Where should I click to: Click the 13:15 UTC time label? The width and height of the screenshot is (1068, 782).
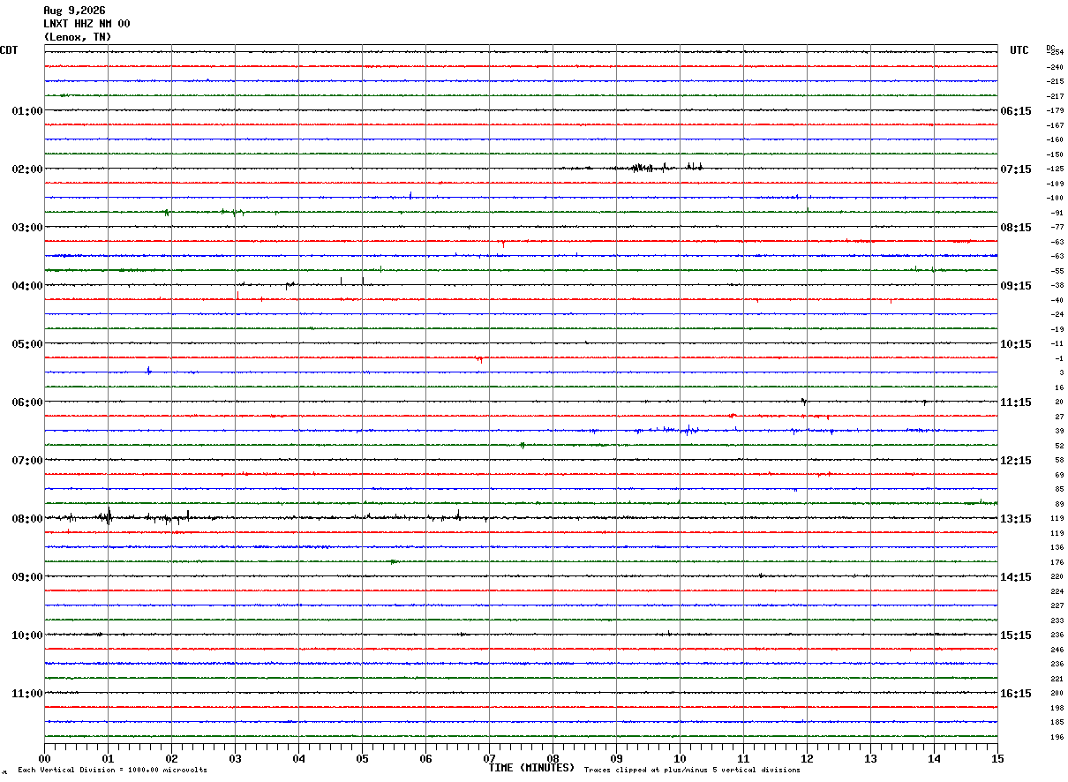tap(1016, 519)
